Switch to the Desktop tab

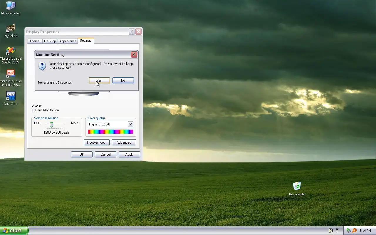[x=50, y=41]
